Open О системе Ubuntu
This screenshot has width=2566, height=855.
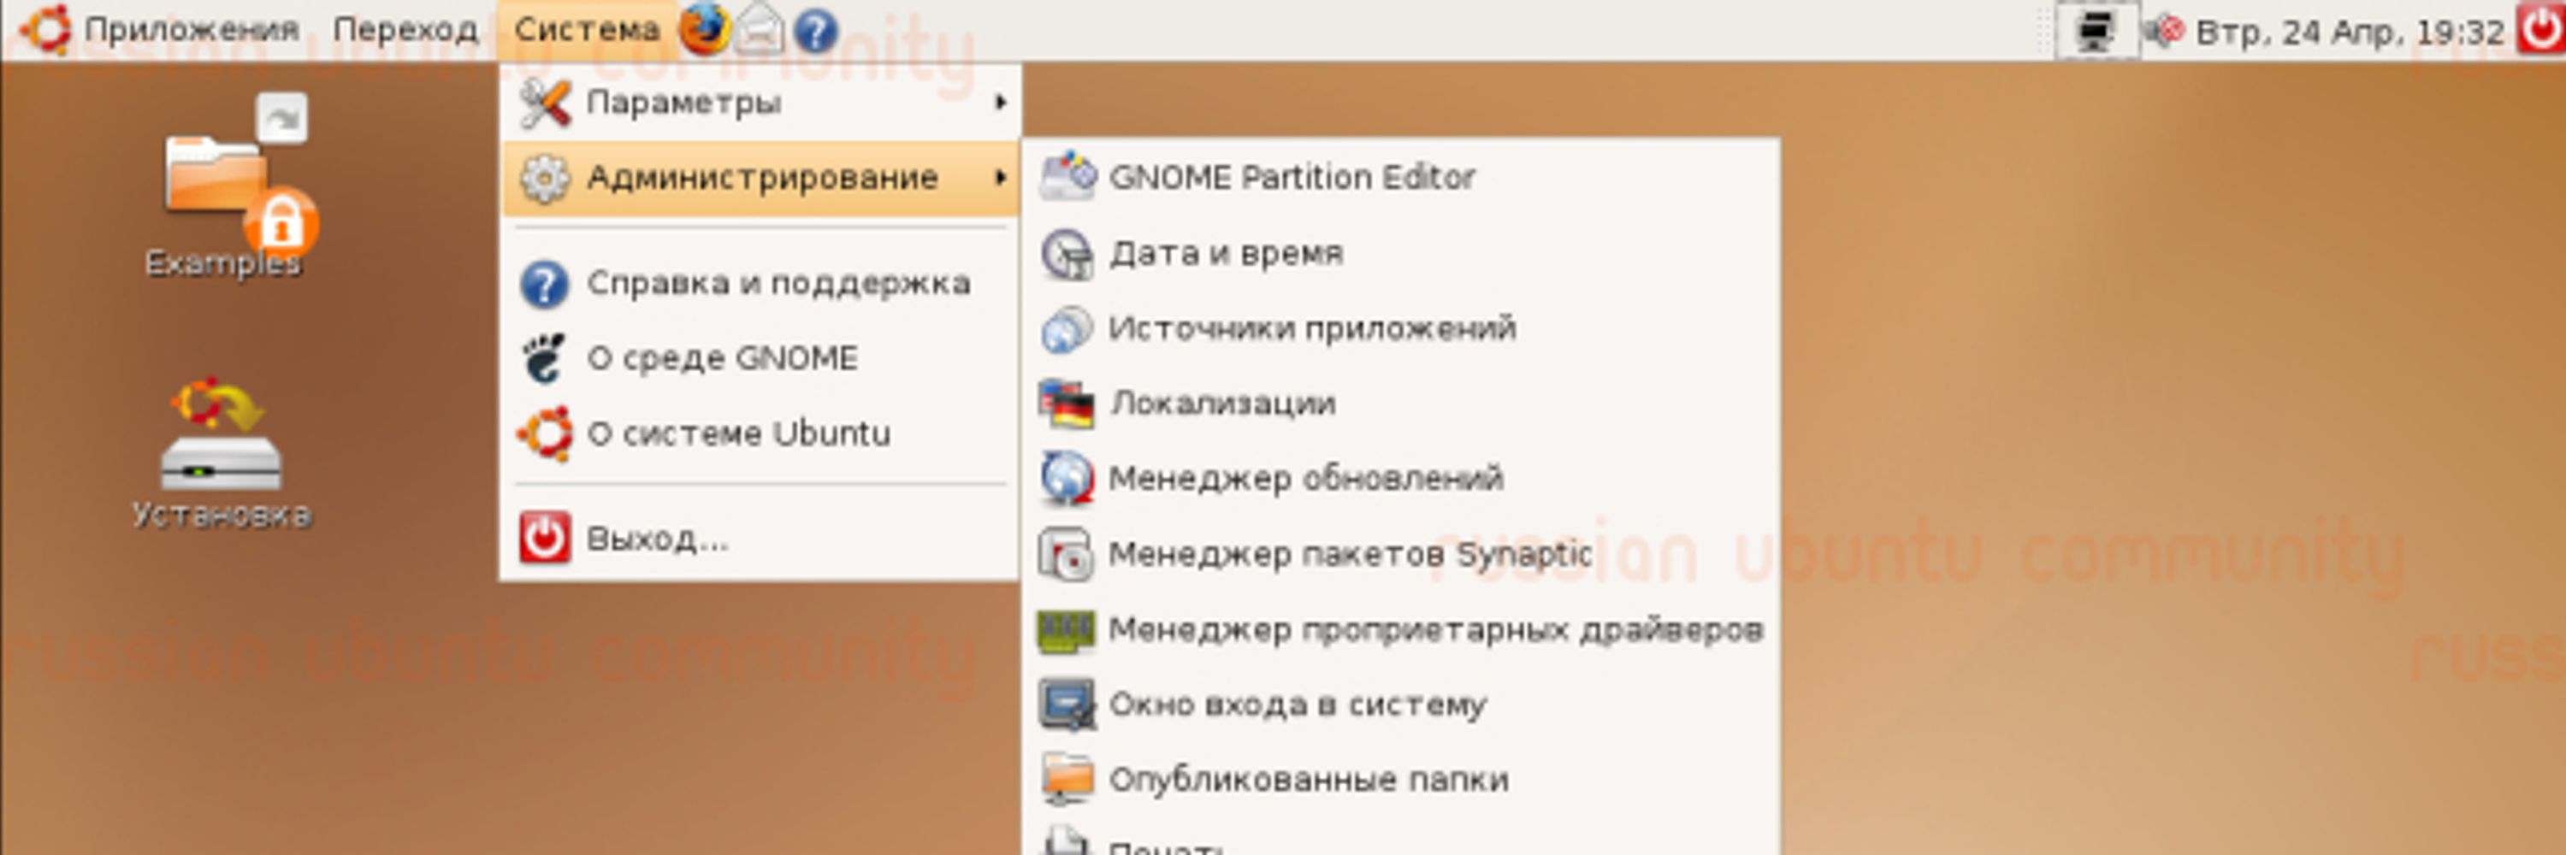[x=761, y=434]
